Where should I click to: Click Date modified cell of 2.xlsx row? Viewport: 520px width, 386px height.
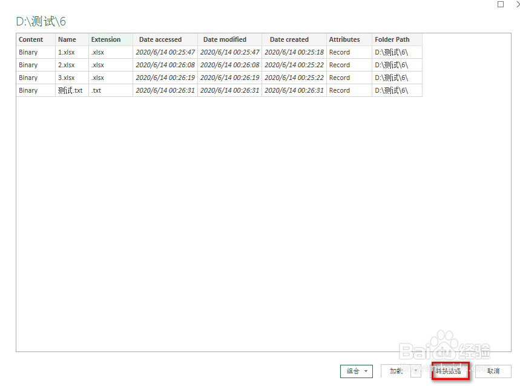(x=230, y=65)
